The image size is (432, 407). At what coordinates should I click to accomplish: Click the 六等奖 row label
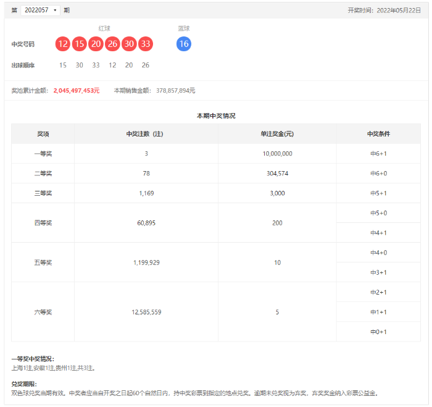coord(43,312)
